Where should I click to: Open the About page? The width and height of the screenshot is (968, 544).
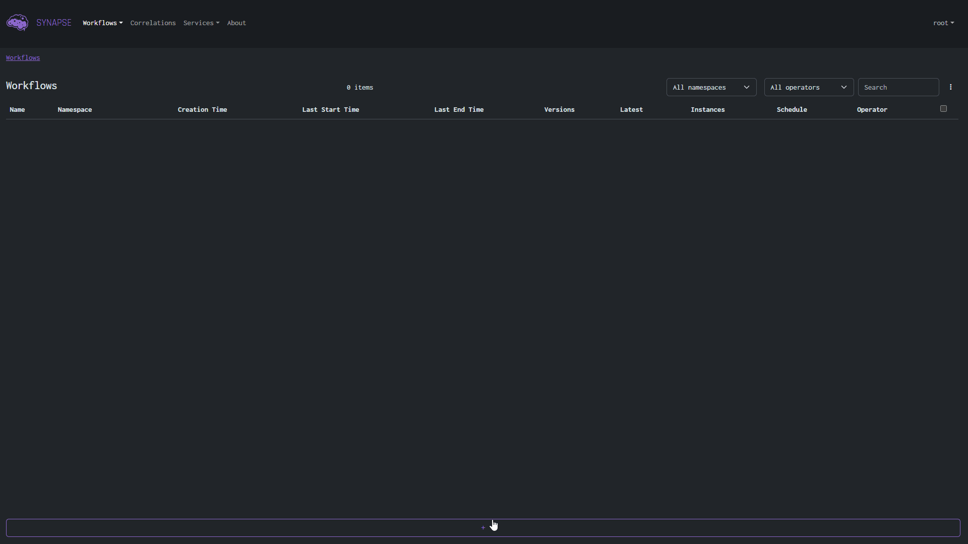coord(236,23)
